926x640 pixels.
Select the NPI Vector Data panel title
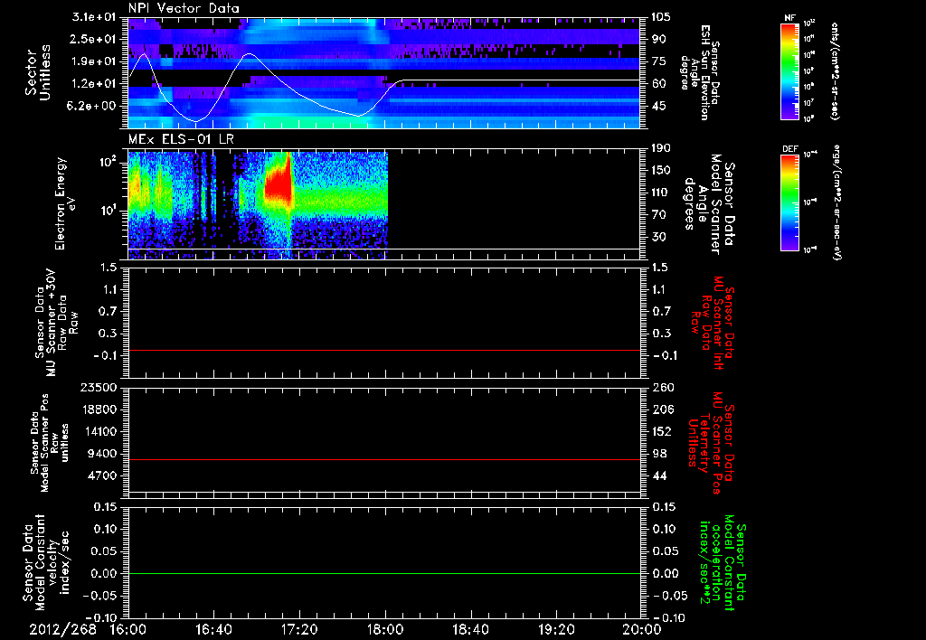[184, 8]
